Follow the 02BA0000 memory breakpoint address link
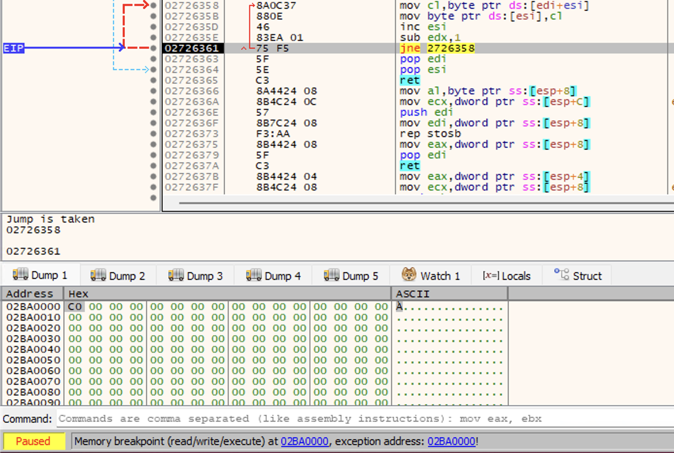 point(304,441)
